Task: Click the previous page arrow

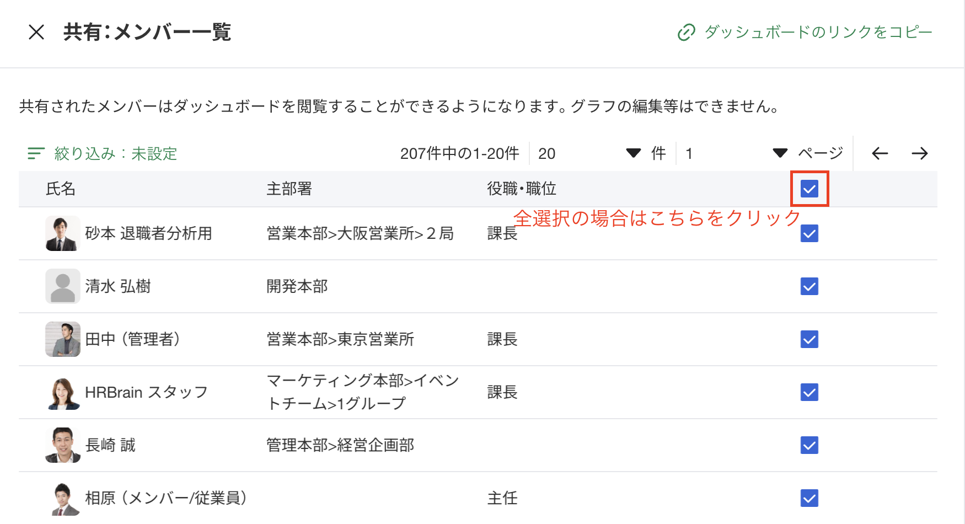Action: click(879, 153)
